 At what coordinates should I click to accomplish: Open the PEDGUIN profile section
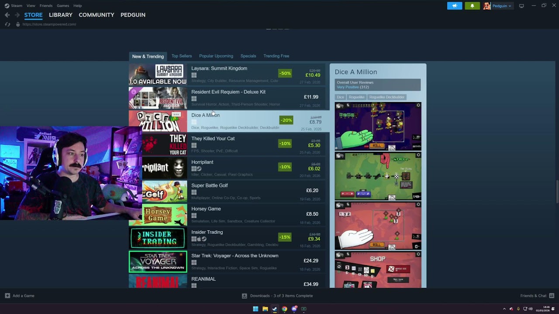click(x=133, y=15)
